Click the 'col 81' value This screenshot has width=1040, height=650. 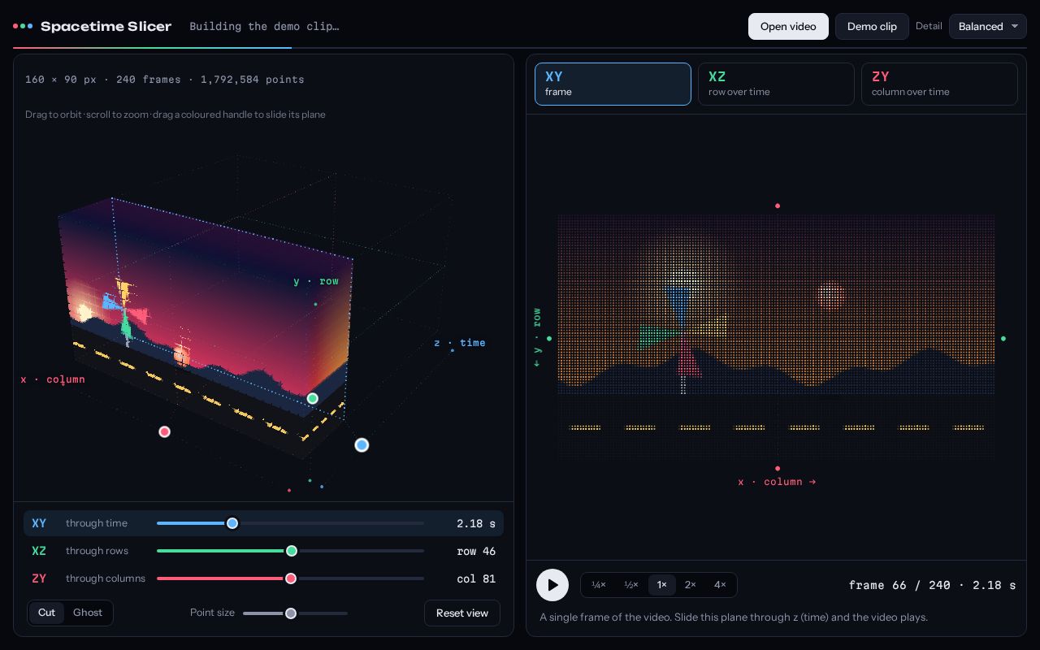click(x=476, y=579)
